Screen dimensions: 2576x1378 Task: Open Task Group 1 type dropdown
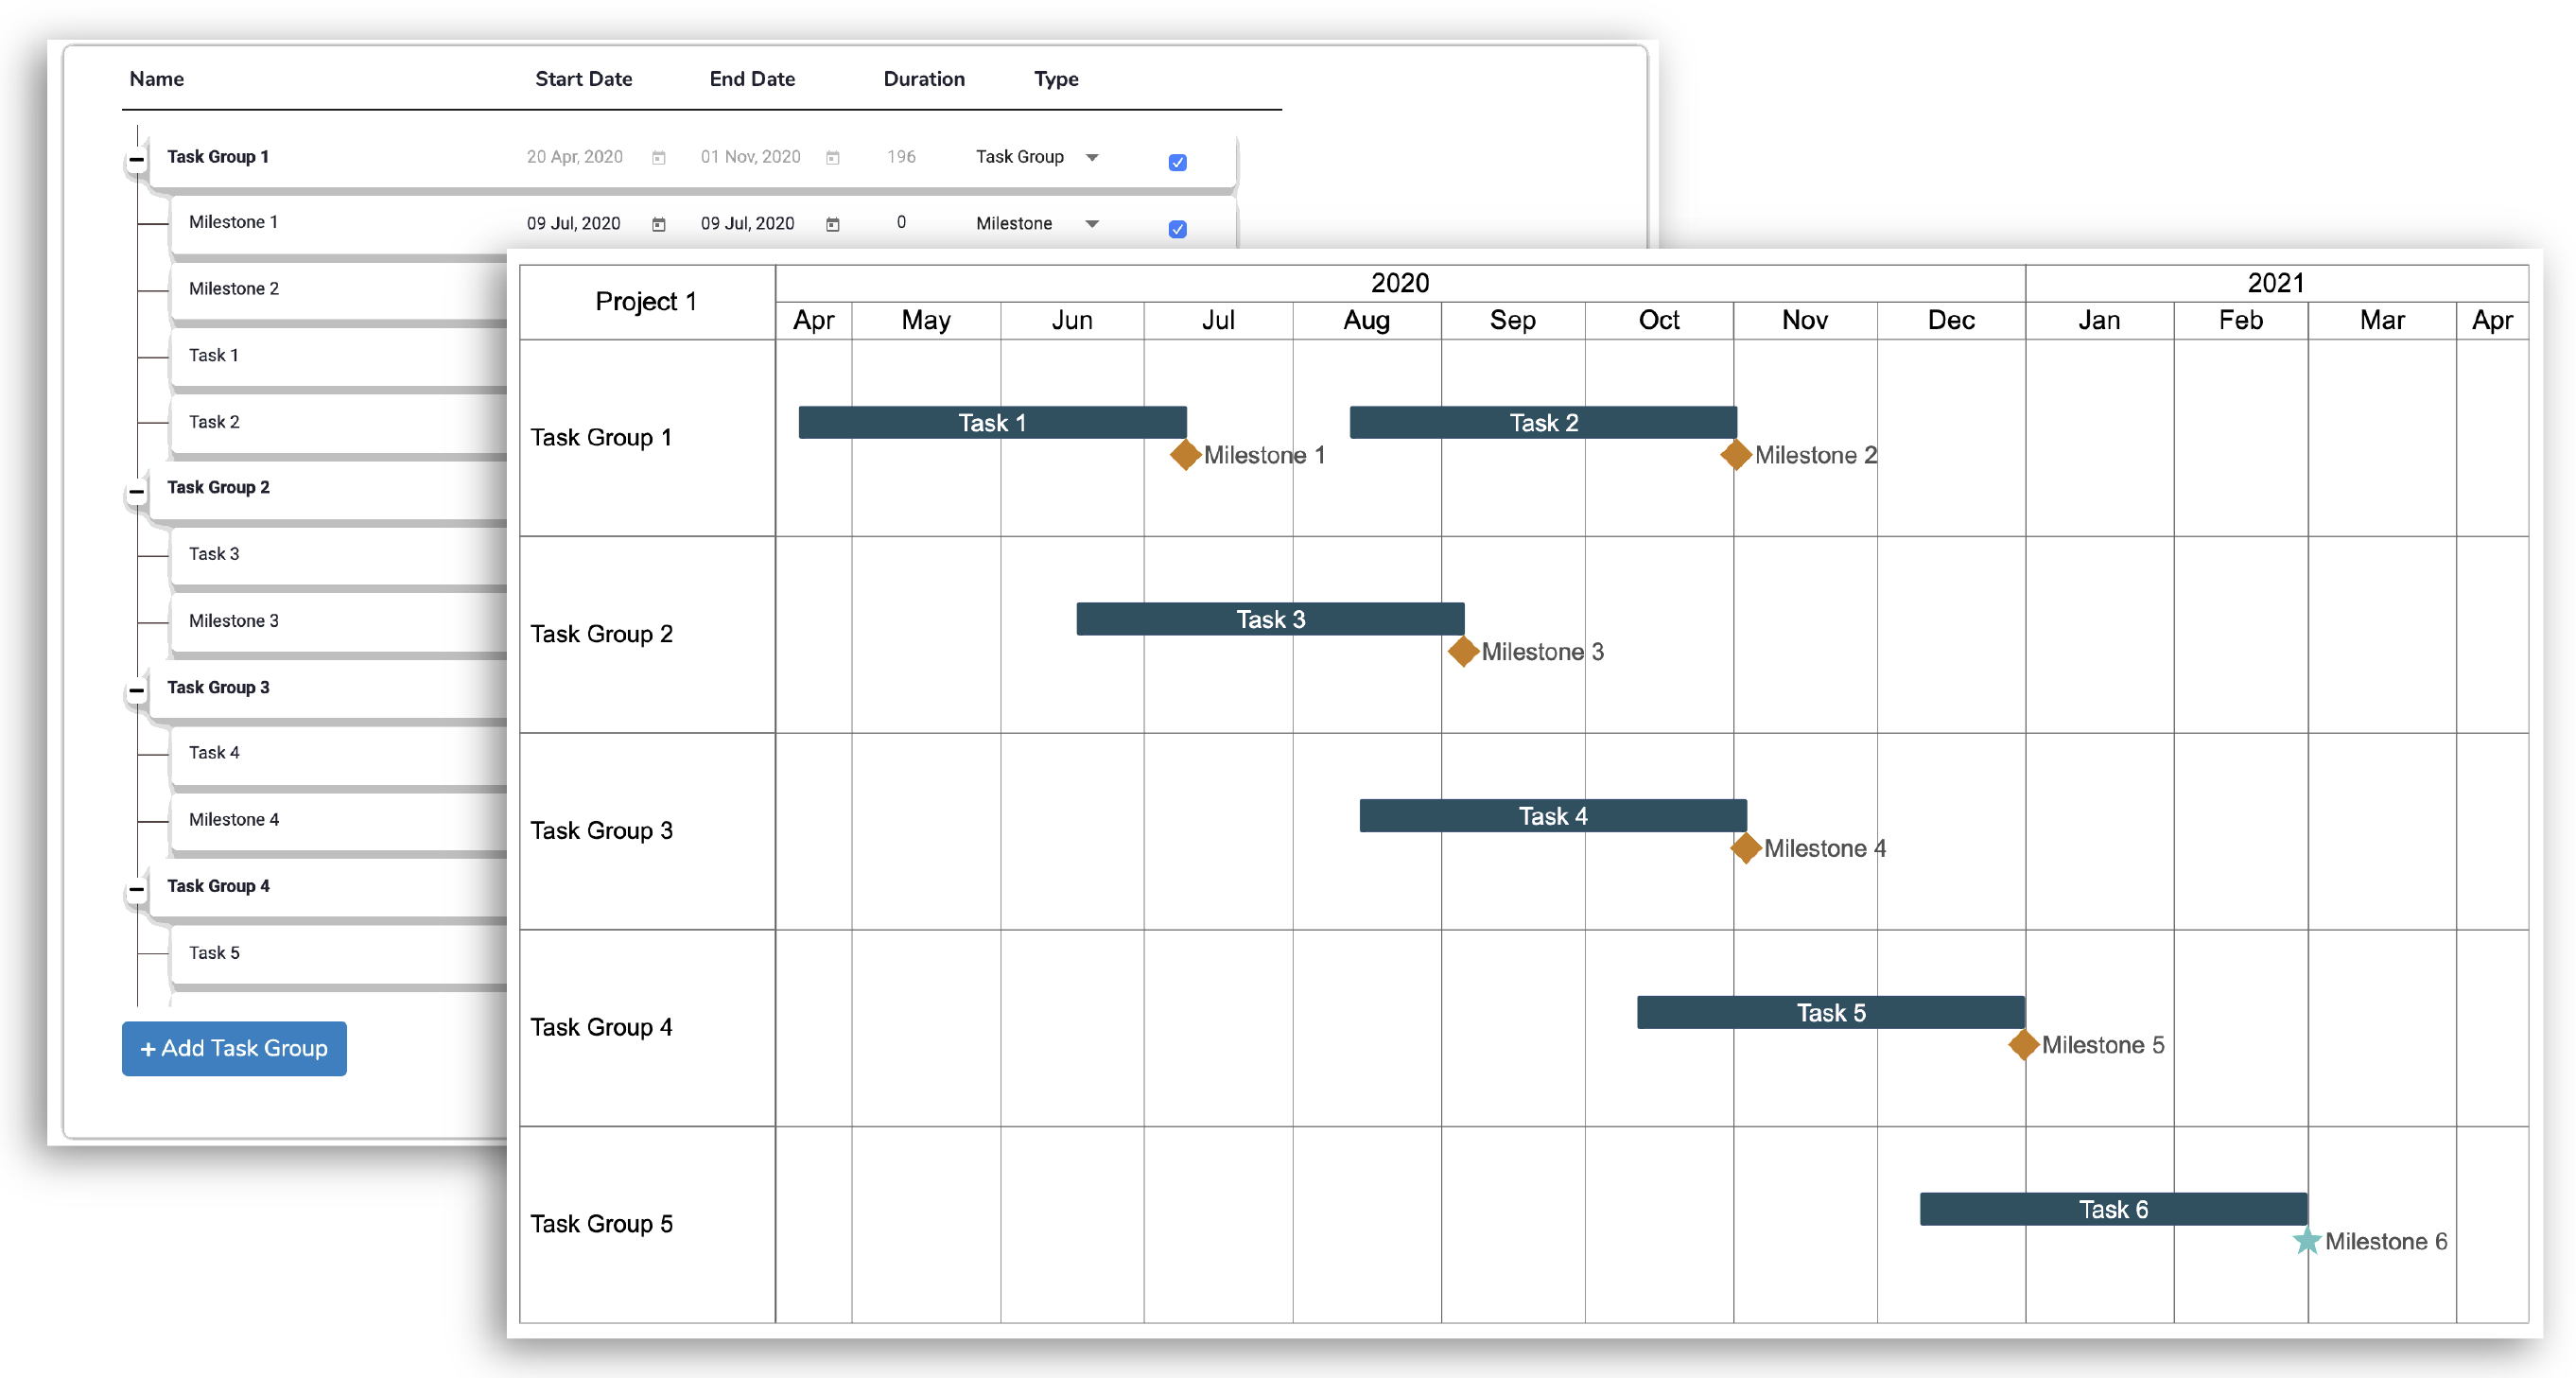click(x=1092, y=158)
